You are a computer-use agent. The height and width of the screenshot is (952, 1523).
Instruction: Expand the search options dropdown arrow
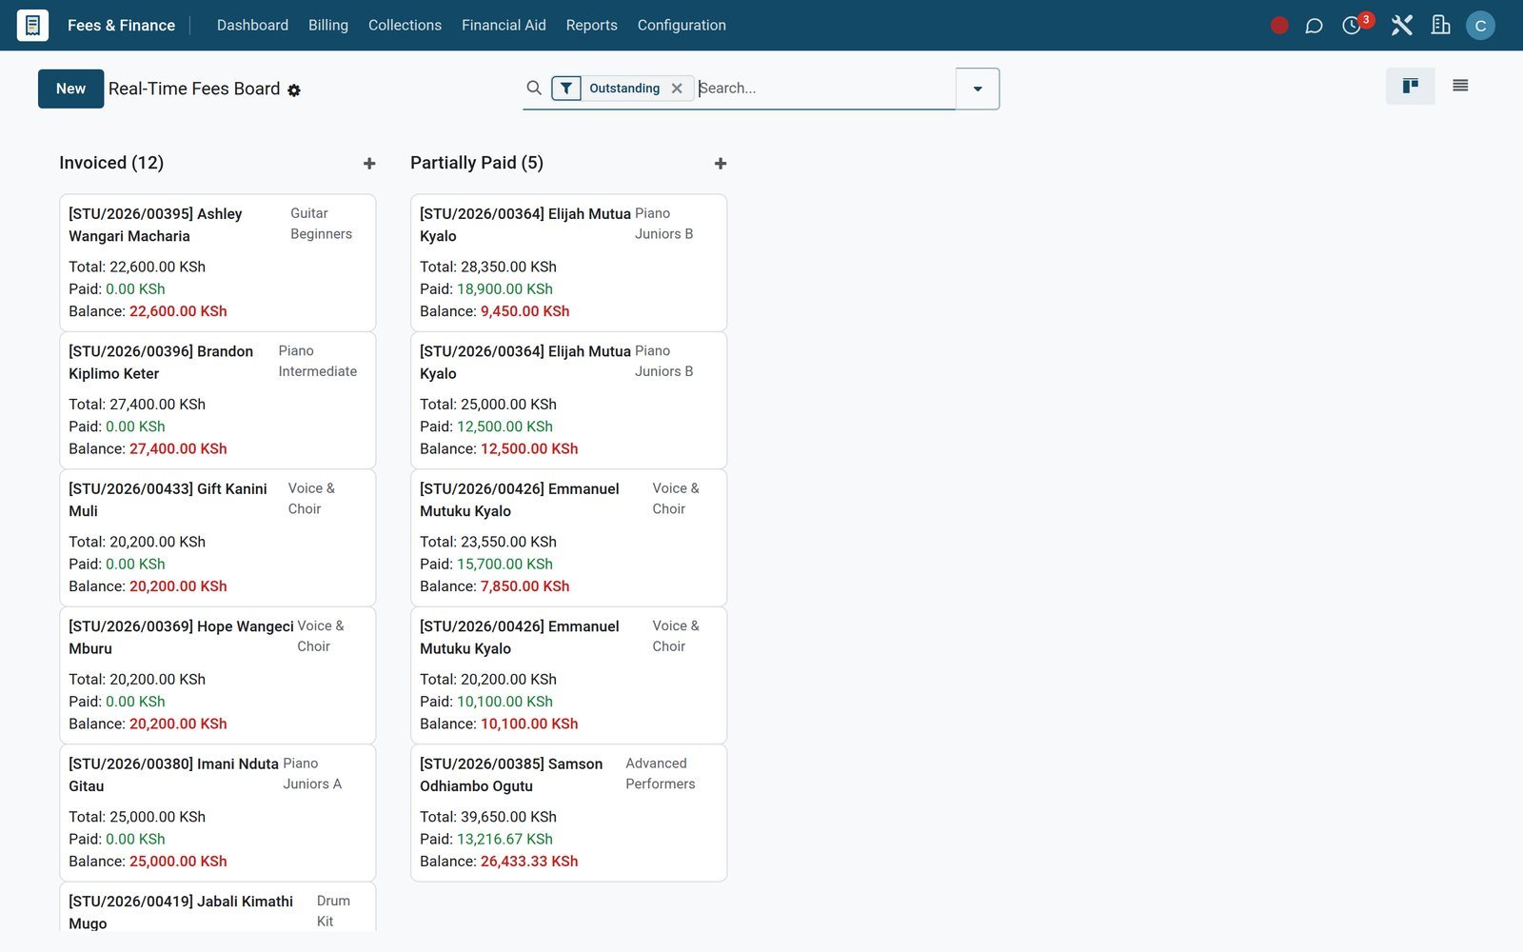coord(978,89)
